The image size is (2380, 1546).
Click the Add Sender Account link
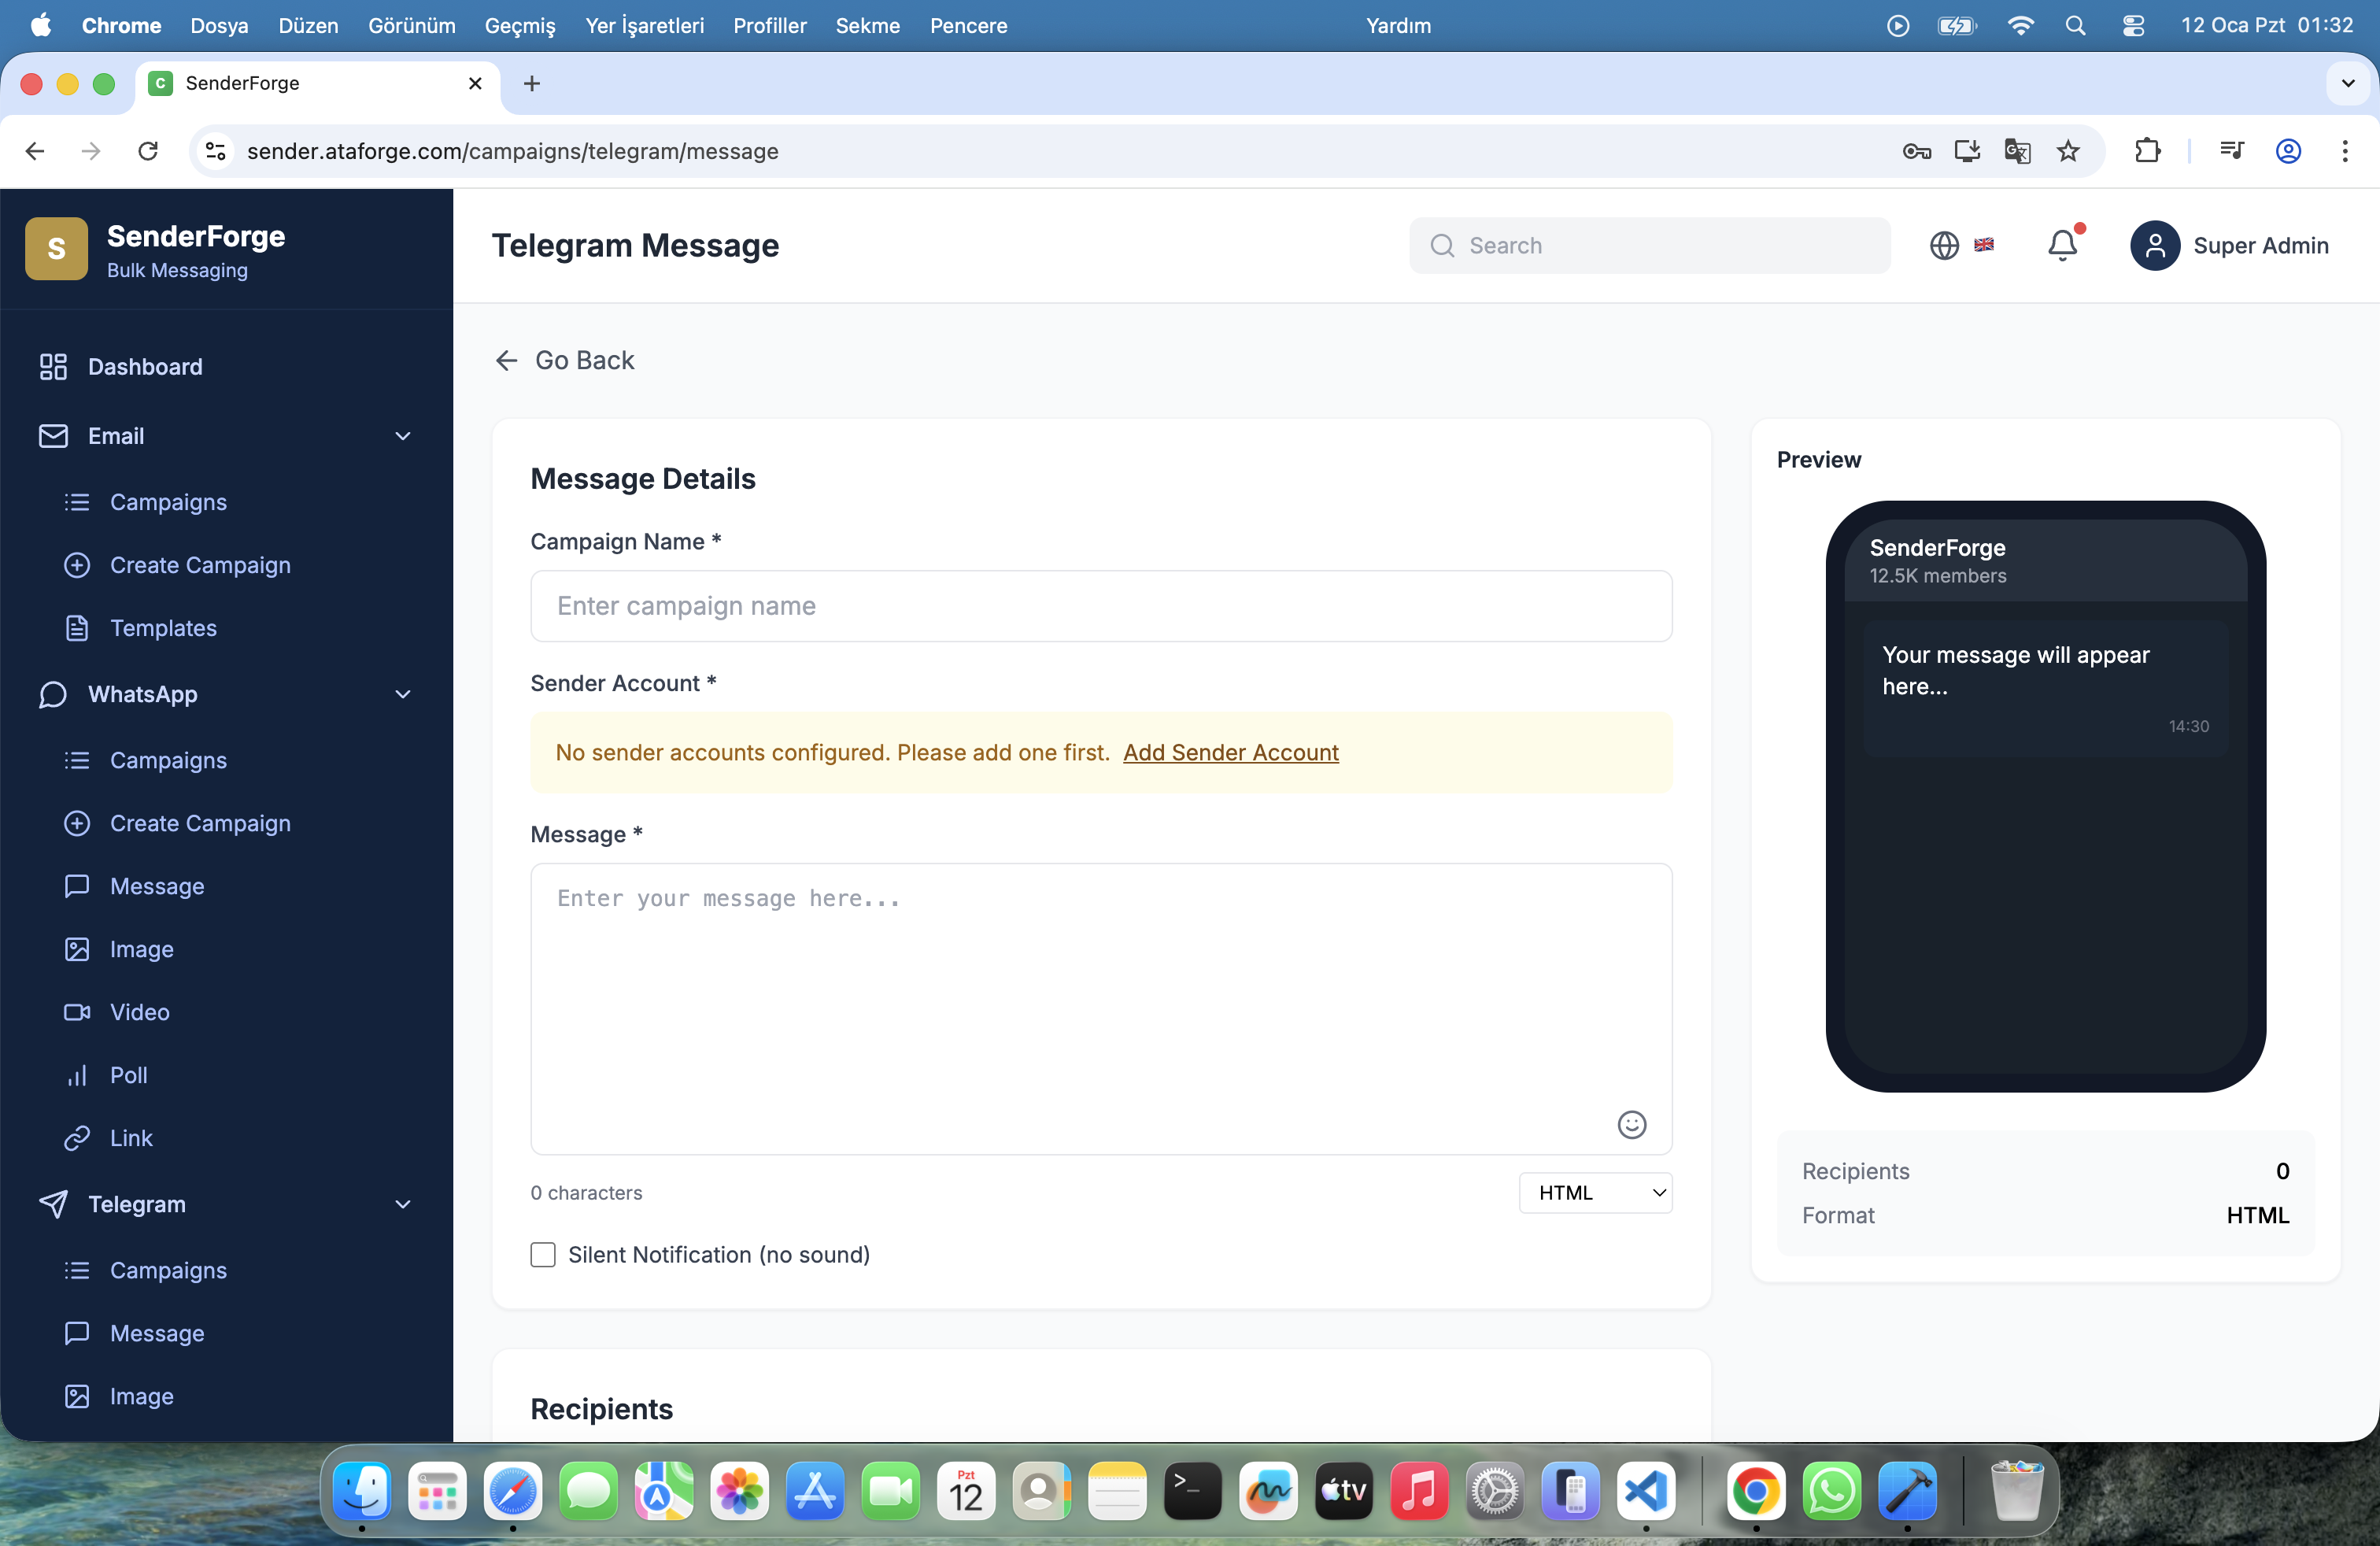(x=1230, y=752)
